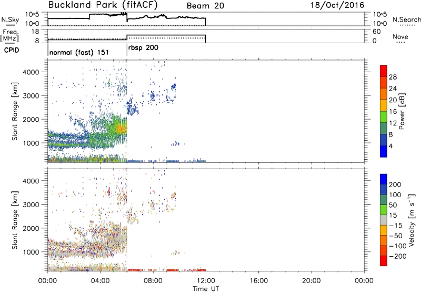The image size is (421, 292).
Task: Click the 'Time UT' x-axis label
Action: 206,288
